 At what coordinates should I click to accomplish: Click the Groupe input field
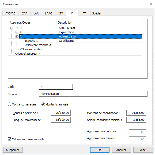[93, 94]
